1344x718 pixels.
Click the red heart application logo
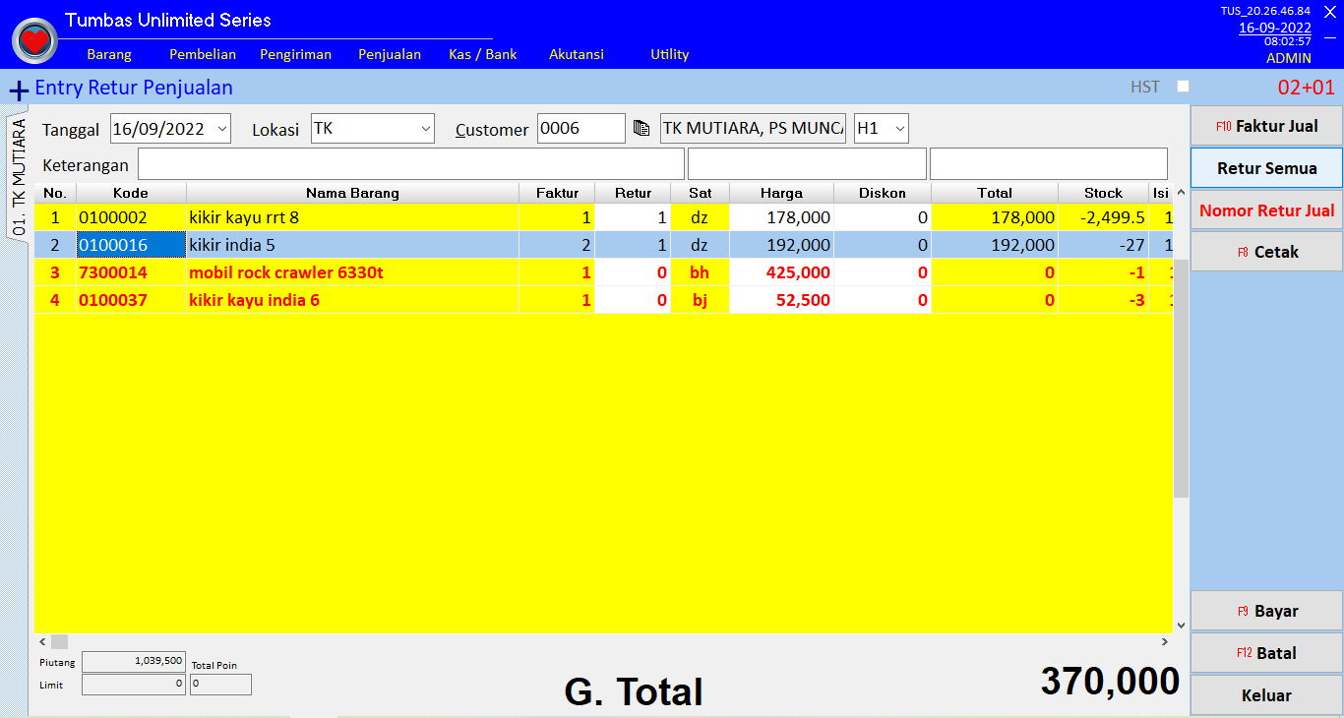(x=34, y=40)
